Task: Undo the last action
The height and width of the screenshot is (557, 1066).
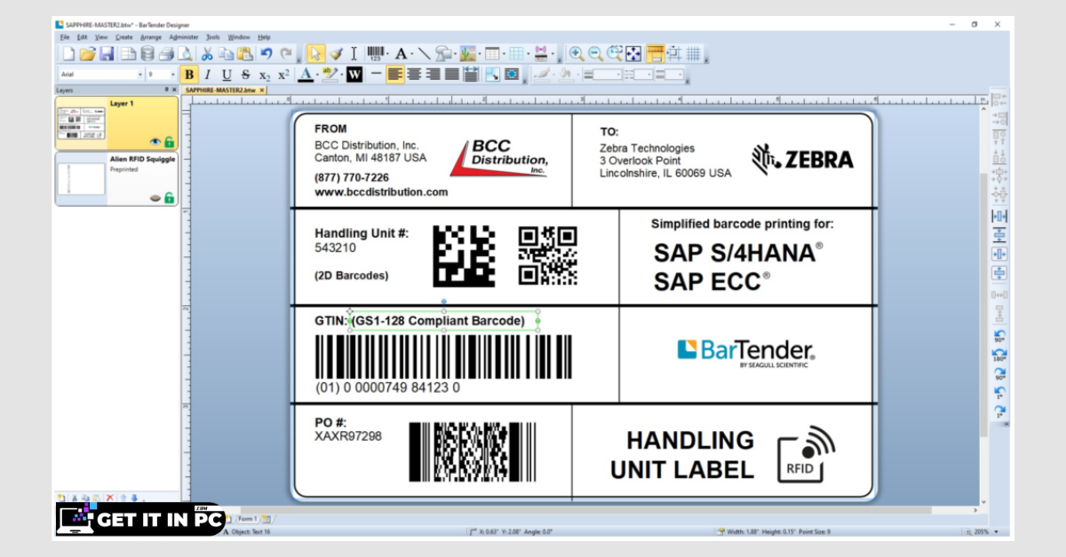Action: 266,54
